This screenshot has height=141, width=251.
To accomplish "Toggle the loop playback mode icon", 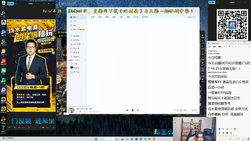I will tap(174, 110).
